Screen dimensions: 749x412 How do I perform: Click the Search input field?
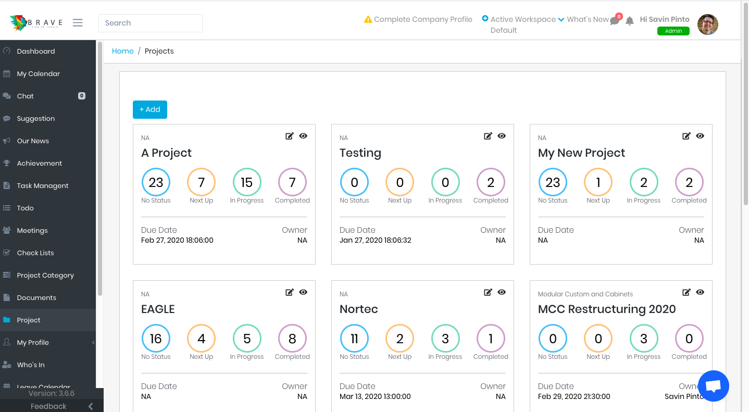(151, 23)
